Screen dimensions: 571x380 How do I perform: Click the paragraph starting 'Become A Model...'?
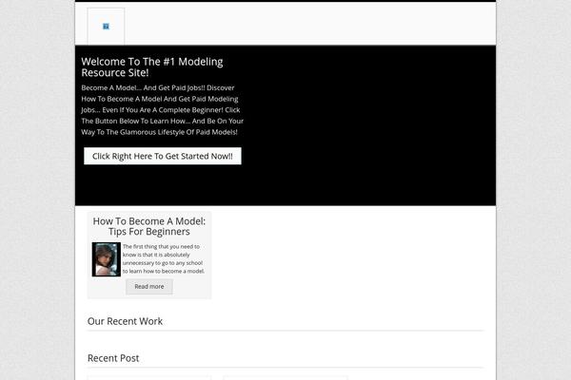coord(163,110)
